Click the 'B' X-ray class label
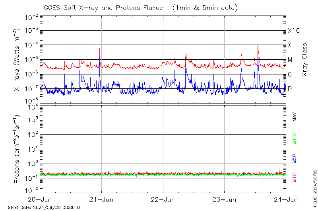The image size is (318, 211). [290, 89]
